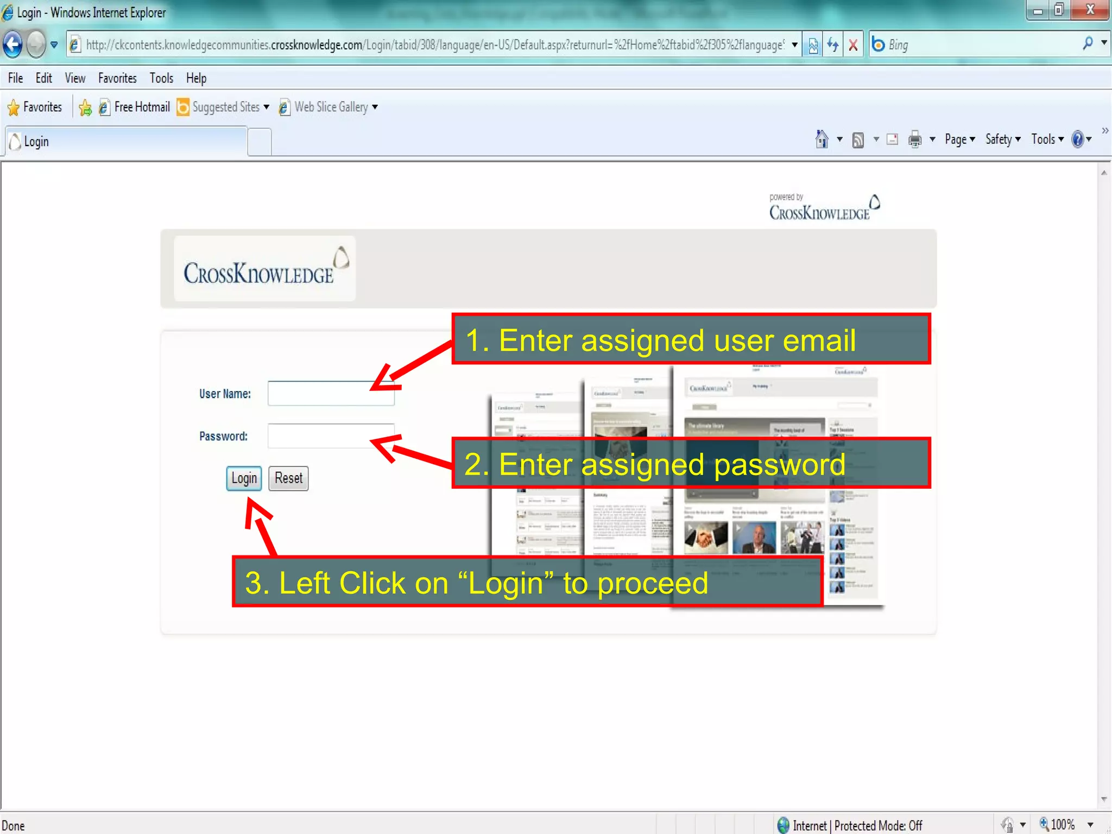The width and height of the screenshot is (1112, 834).
Task: Click the red Stop loading icon
Action: [x=853, y=45]
